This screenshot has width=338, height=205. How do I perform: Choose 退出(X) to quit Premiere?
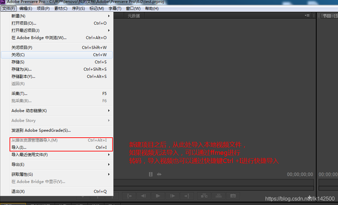click(x=57, y=192)
